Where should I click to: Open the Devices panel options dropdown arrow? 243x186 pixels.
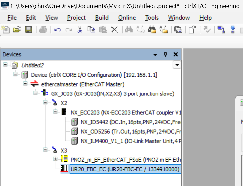pyautogui.click(x=155, y=55)
